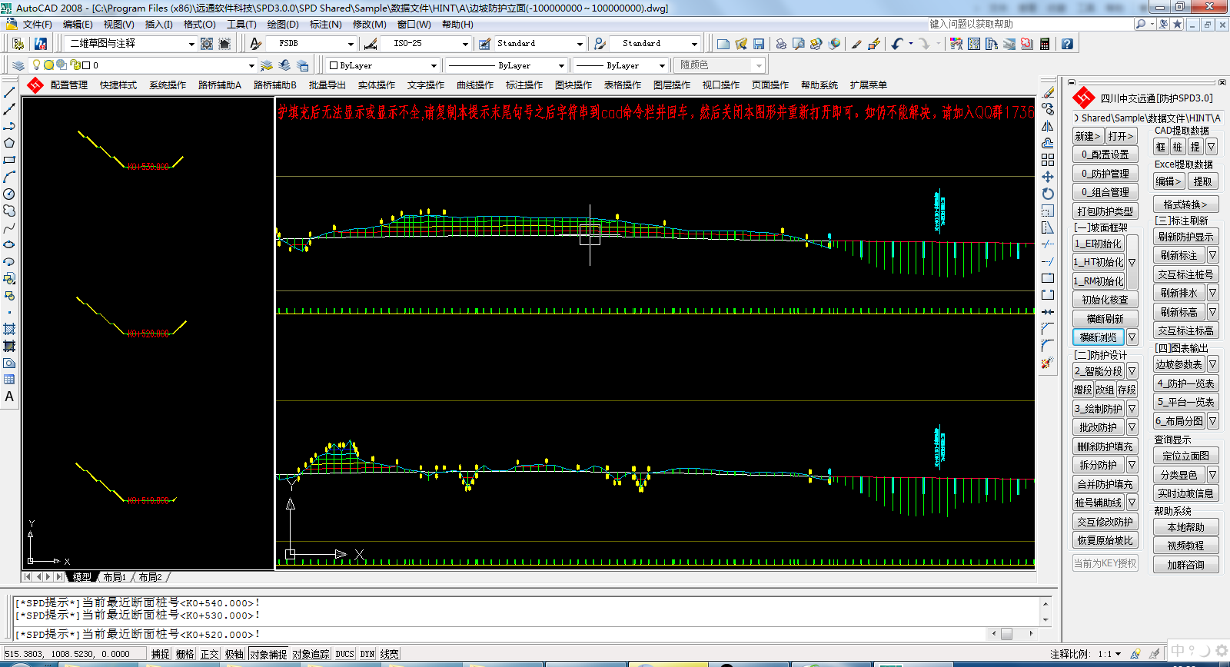Select the Move modify tool

point(1048,177)
